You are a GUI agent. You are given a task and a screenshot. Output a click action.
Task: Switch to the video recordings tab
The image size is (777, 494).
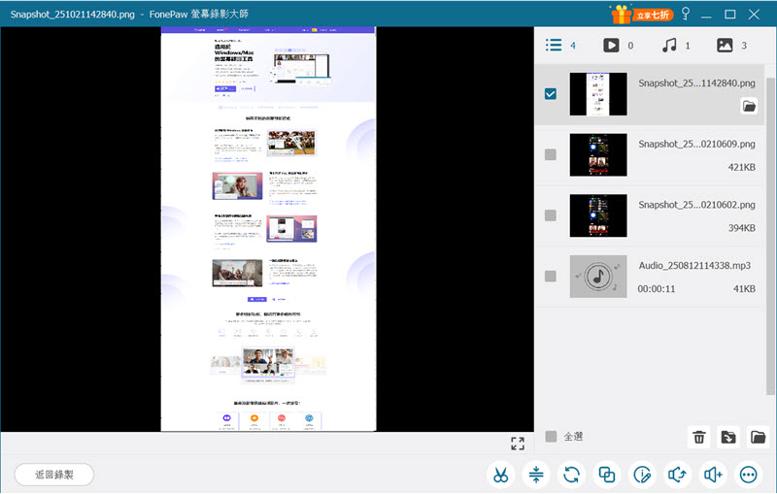pos(611,45)
